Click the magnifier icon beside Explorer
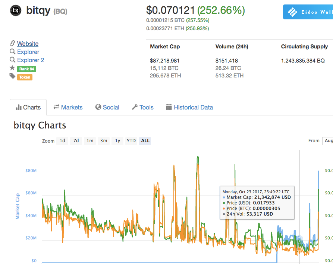333x264 pixels. tap(13, 51)
